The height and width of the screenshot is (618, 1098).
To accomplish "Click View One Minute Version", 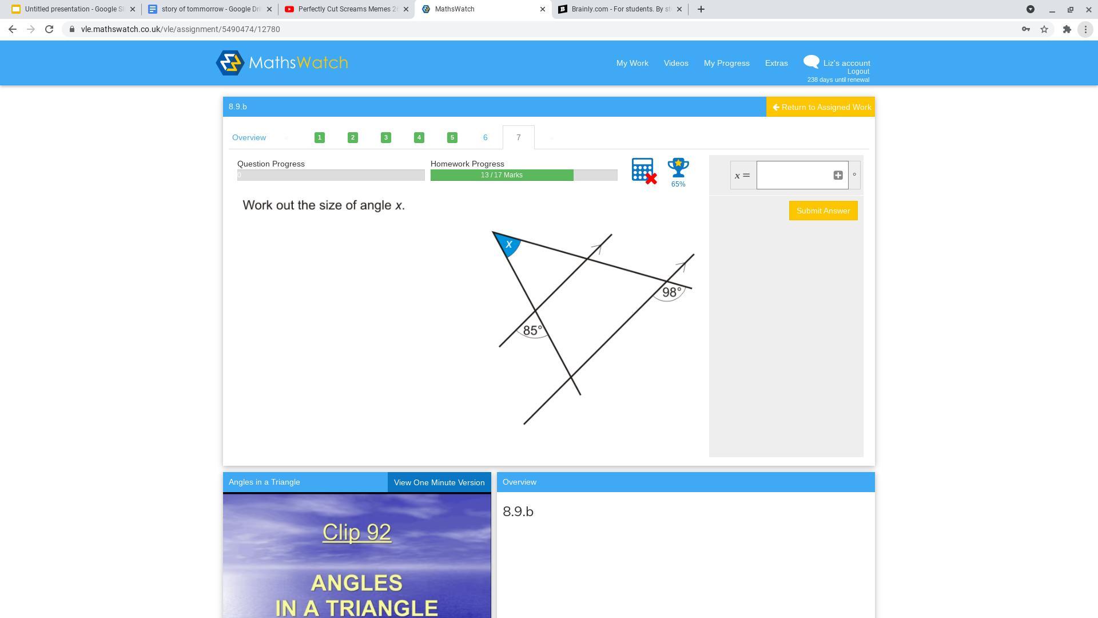I will tap(439, 482).
